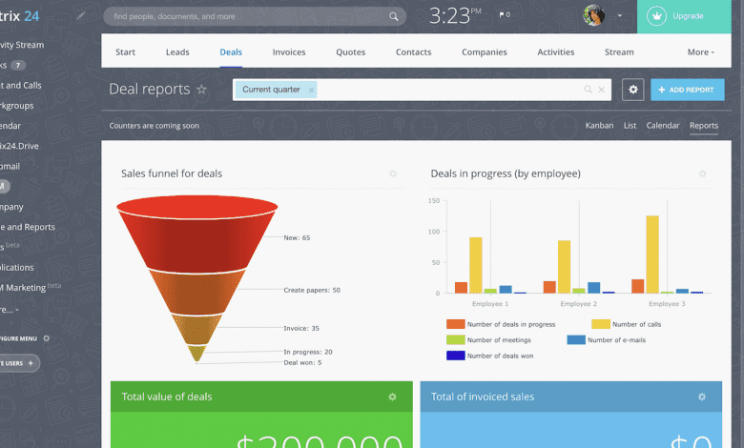The image size is (744, 448).
Task: Go to the Companies tab
Action: click(484, 52)
